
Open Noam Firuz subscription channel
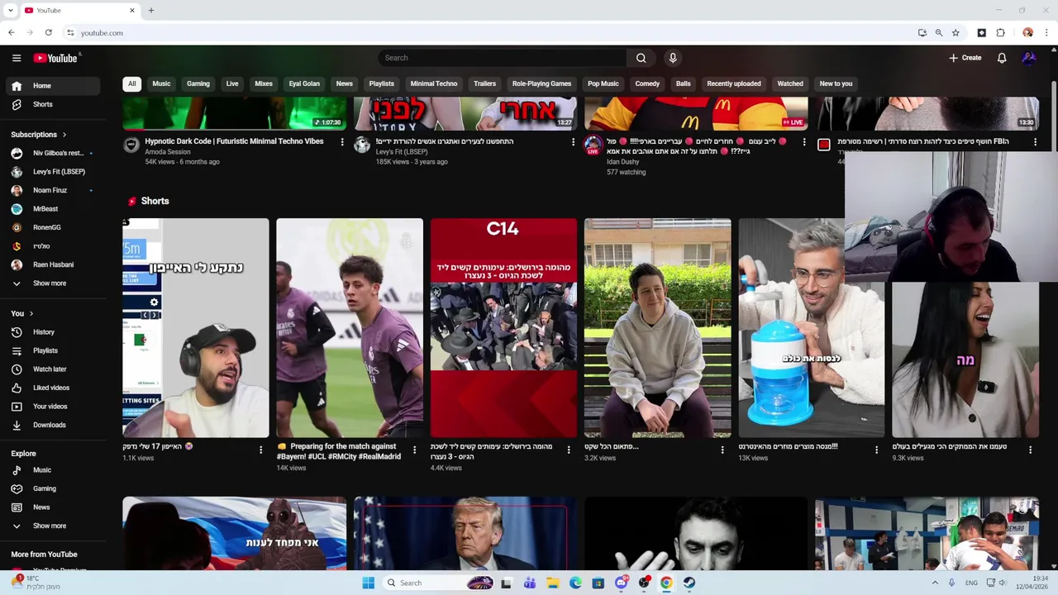pyautogui.click(x=53, y=190)
